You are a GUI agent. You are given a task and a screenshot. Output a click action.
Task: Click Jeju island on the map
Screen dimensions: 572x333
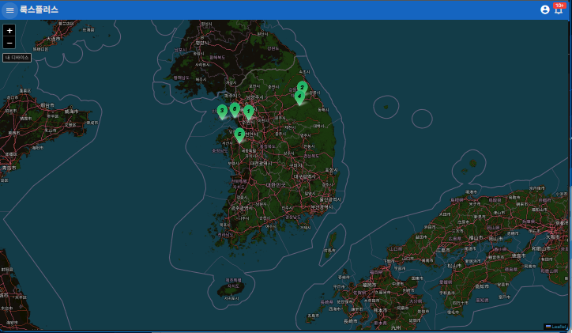point(232,289)
